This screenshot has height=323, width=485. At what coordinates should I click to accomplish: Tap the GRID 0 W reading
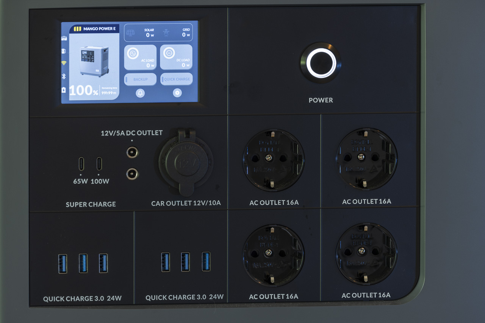(186, 33)
